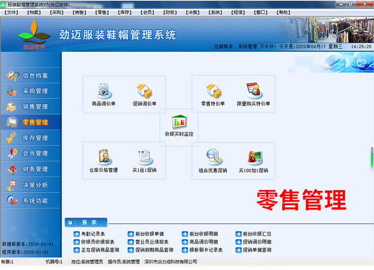Open the 买100加1促销 icon
This screenshot has width=374, height=270.
tap(254, 158)
